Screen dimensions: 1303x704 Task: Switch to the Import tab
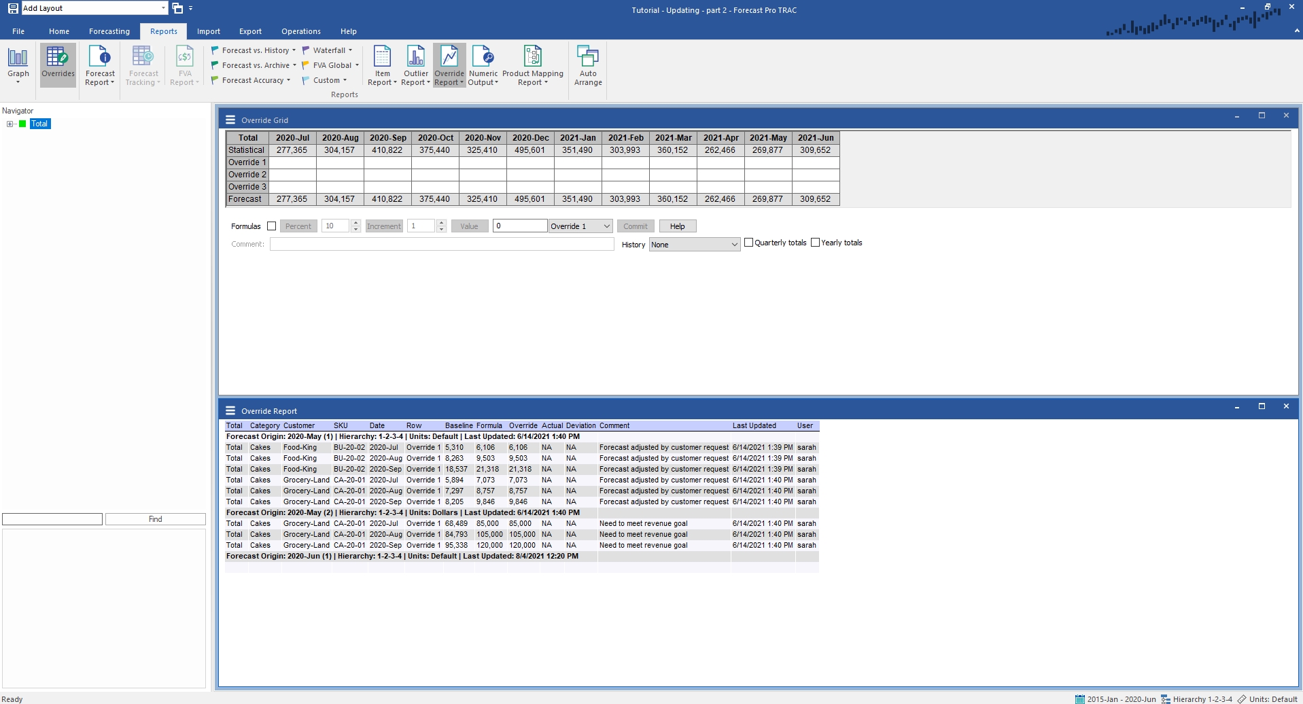[x=209, y=31]
